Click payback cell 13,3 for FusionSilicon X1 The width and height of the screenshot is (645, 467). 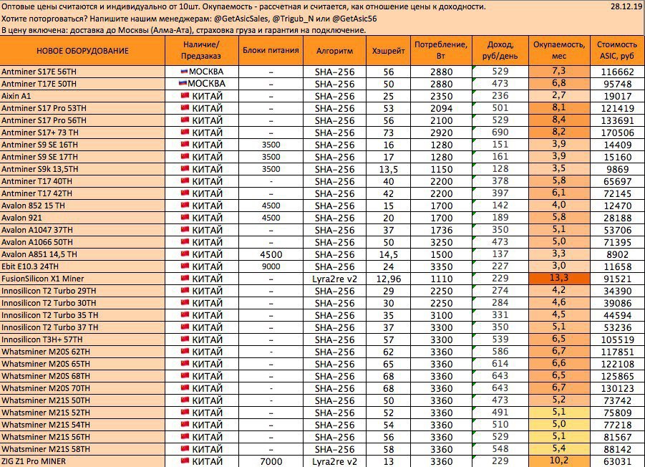pos(559,278)
